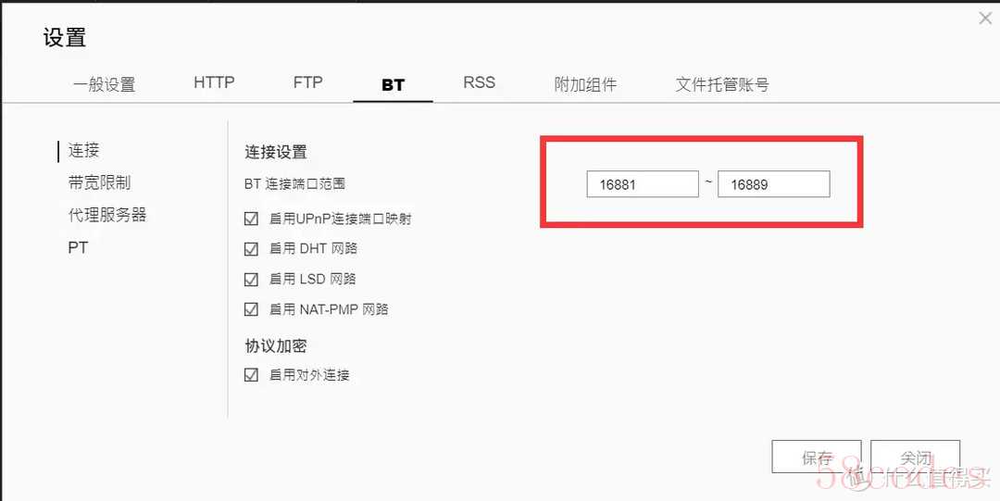Open the 一般设置 tab
The width and height of the screenshot is (1000, 501).
[x=104, y=84]
